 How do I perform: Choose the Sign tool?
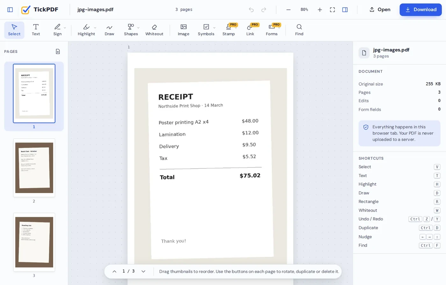pyautogui.click(x=57, y=30)
